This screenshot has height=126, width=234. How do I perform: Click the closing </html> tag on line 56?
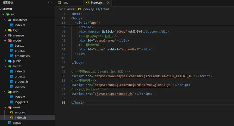point(77,103)
